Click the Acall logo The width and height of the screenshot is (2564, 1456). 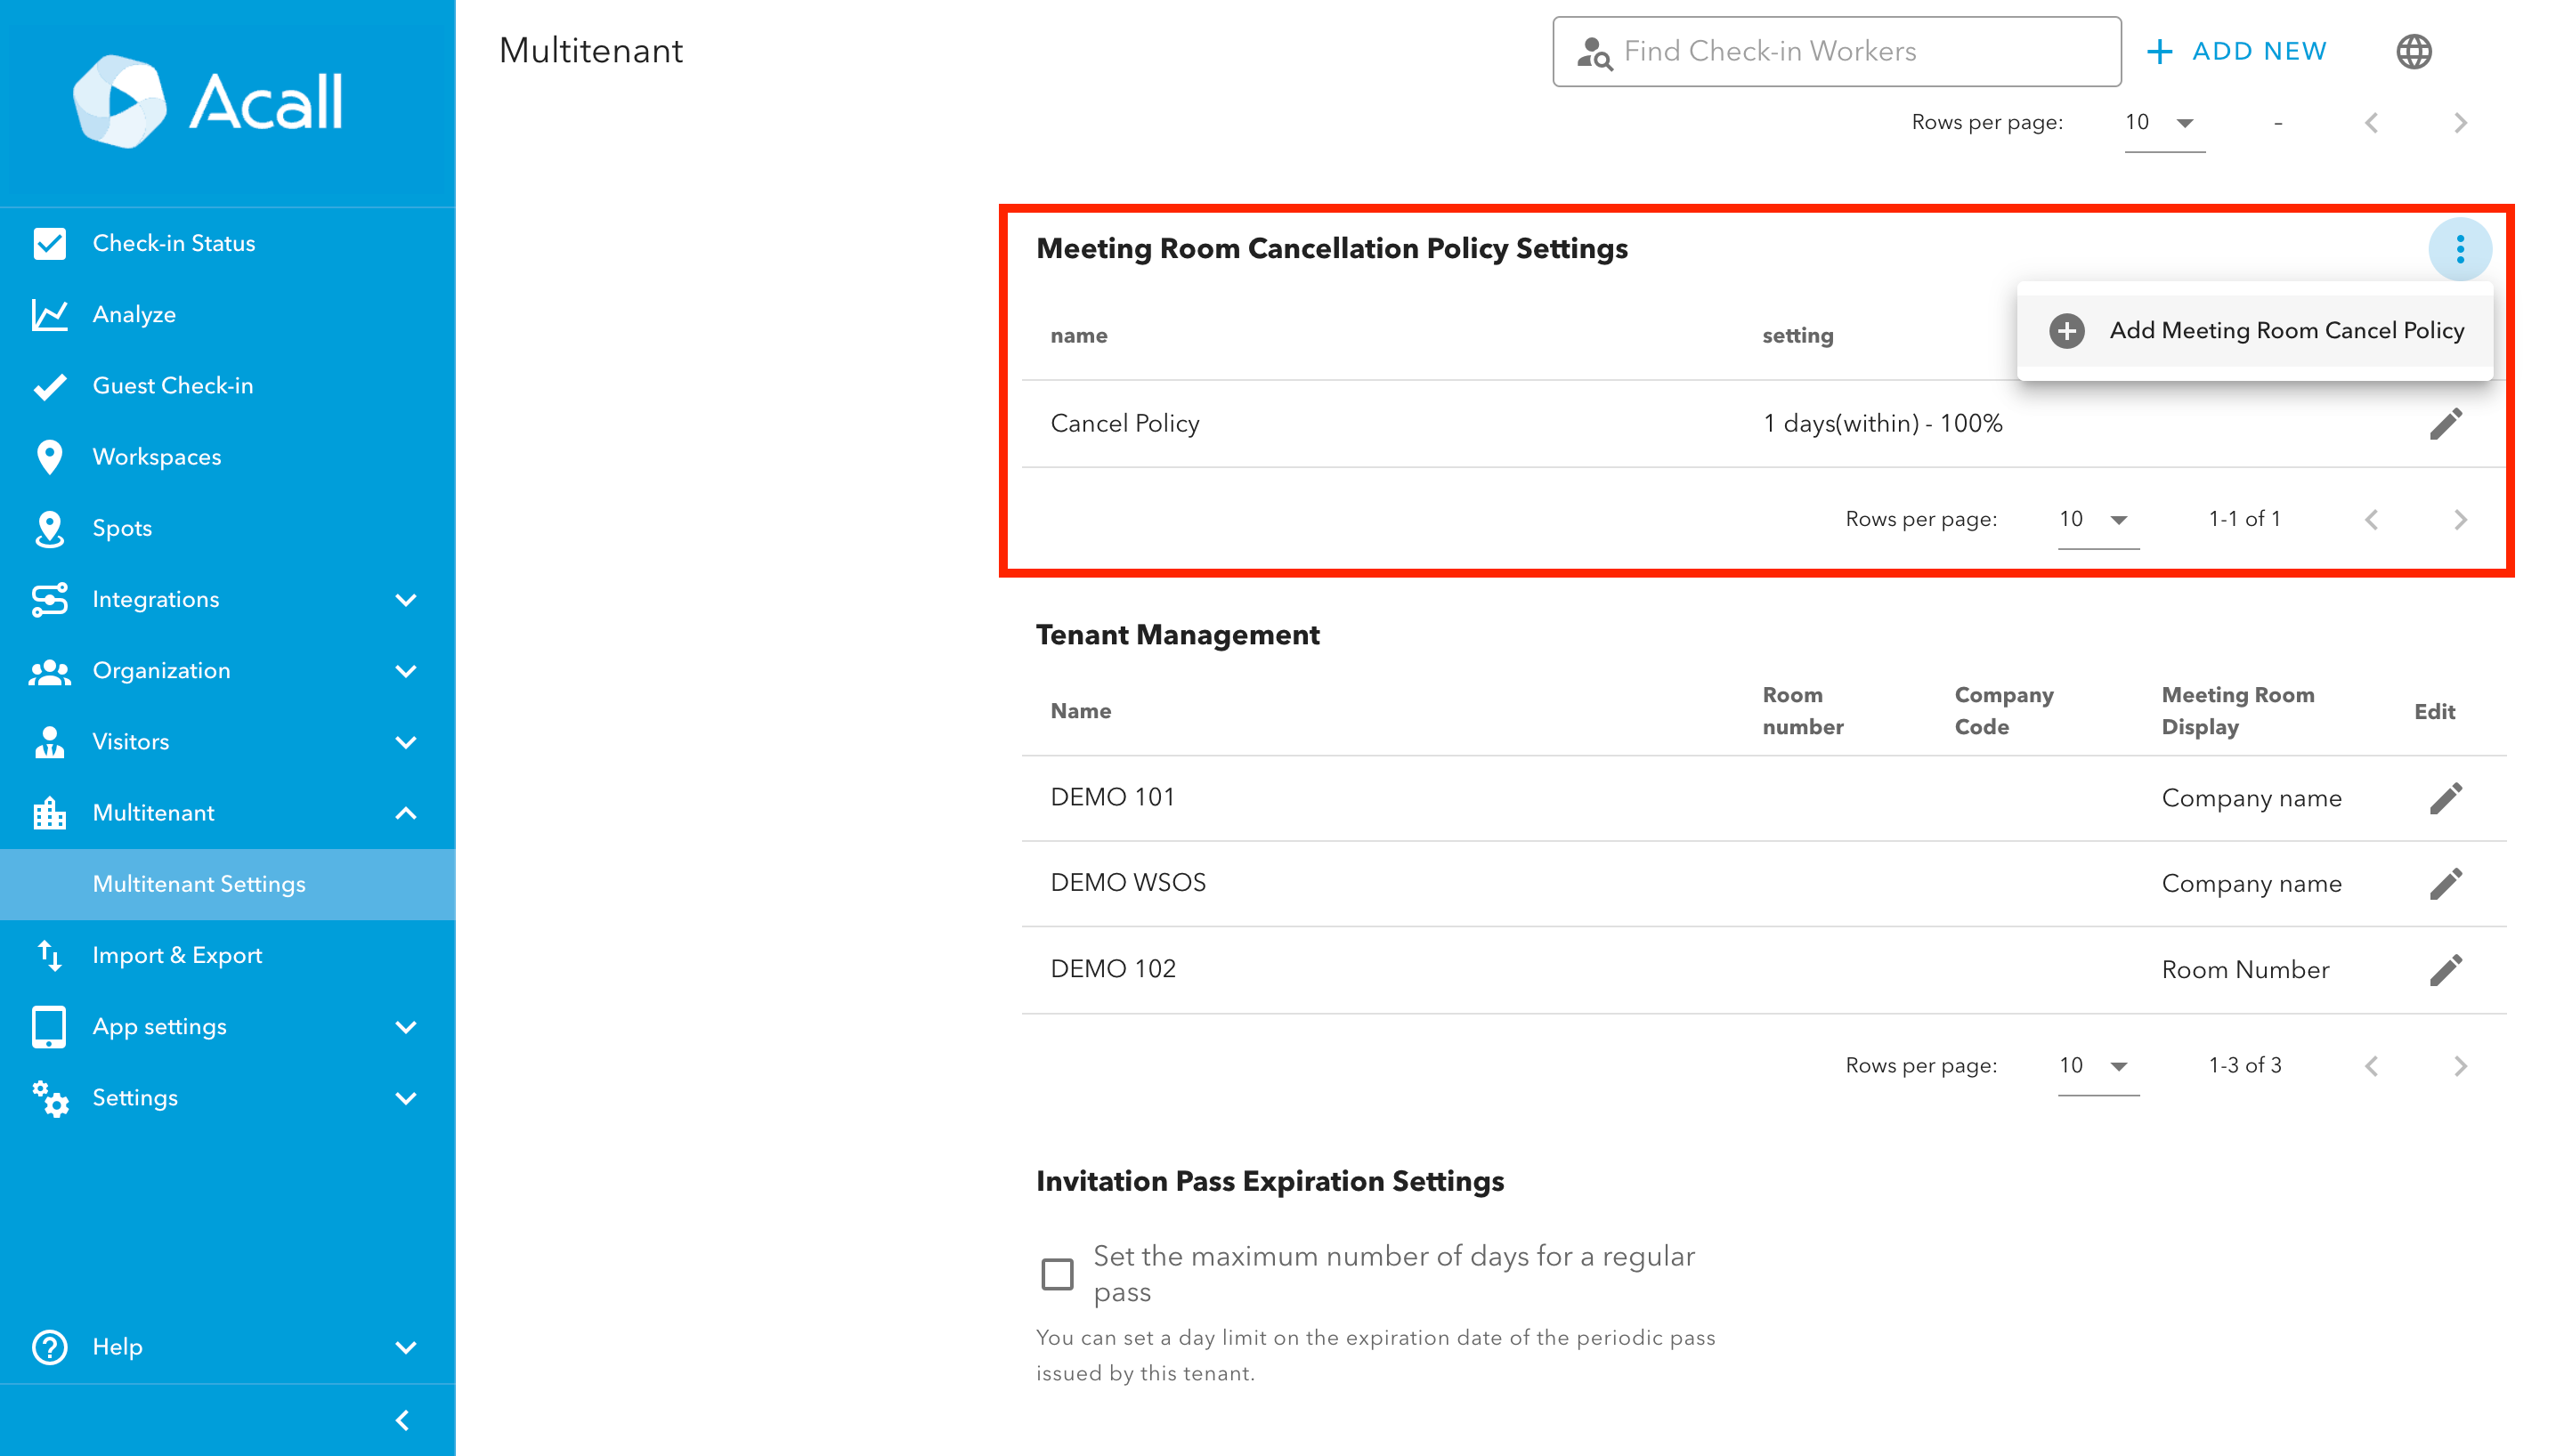click(208, 101)
